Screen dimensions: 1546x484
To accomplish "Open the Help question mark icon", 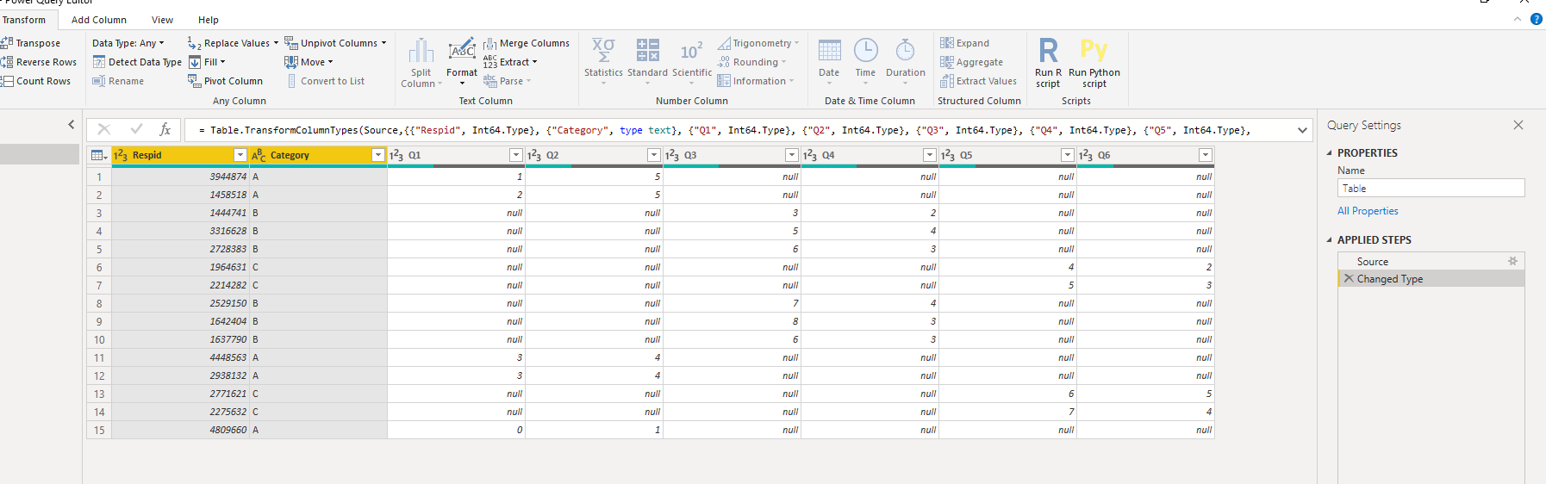I will pos(1536,19).
